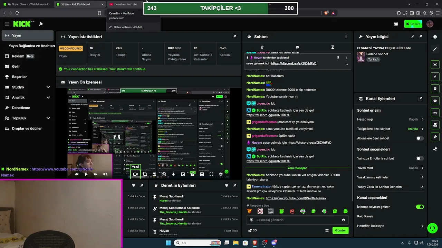The width and height of the screenshot is (442, 248).
Task: Open Yasaklanmış kelimeler chevron
Action: (422, 177)
